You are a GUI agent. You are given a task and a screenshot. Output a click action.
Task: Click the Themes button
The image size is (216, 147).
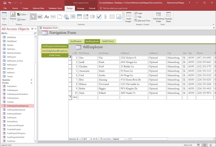(x=13, y=17)
